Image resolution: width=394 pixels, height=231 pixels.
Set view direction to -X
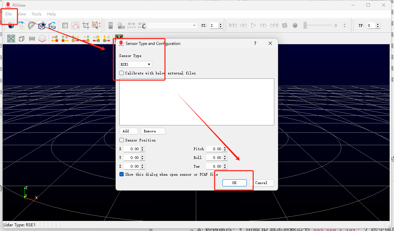(x=65, y=39)
